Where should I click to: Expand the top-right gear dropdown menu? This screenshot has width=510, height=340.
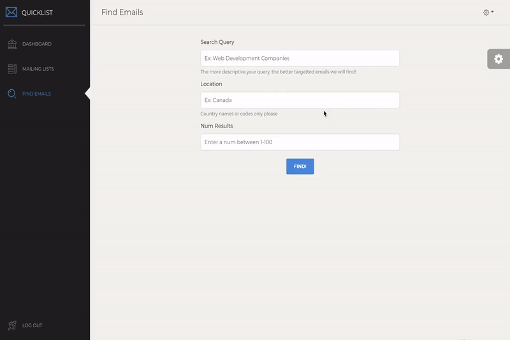click(488, 12)
